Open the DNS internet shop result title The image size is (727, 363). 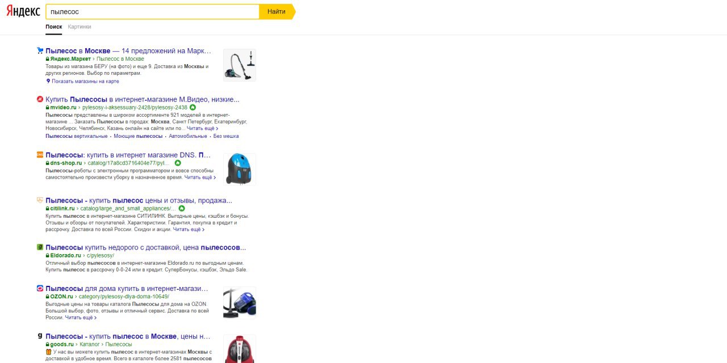click(128, 155)
